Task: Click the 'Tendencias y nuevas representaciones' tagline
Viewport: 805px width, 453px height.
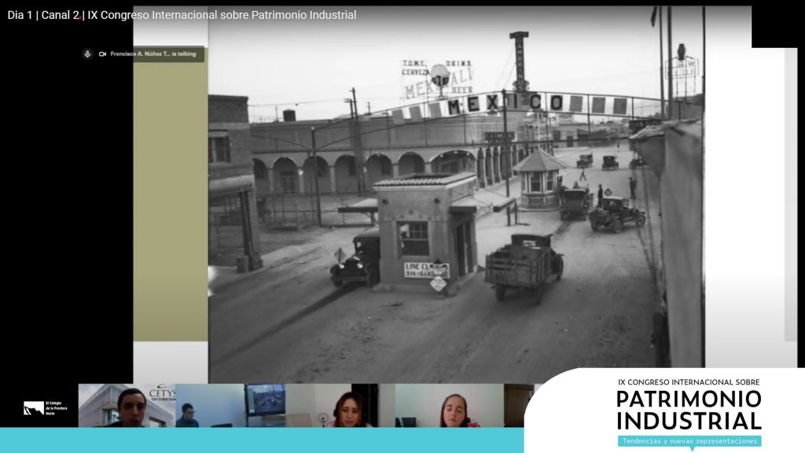Action: pos(689,441)
